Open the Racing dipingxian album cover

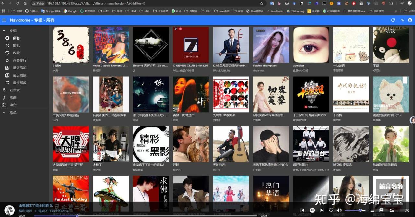coord(271,45)
